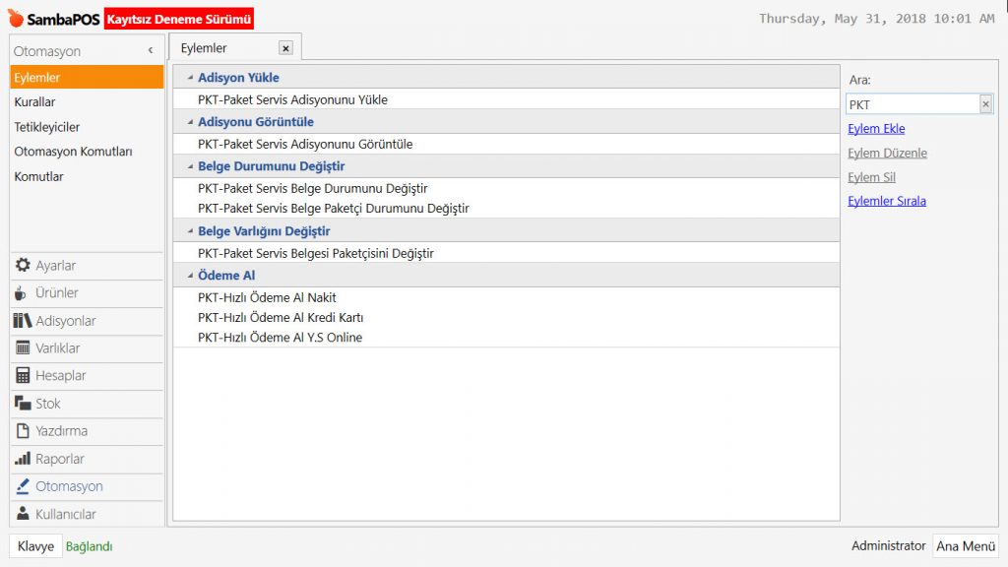
Task: Click the Ayarlar gear icon
Action: click(x=23, y=266)
